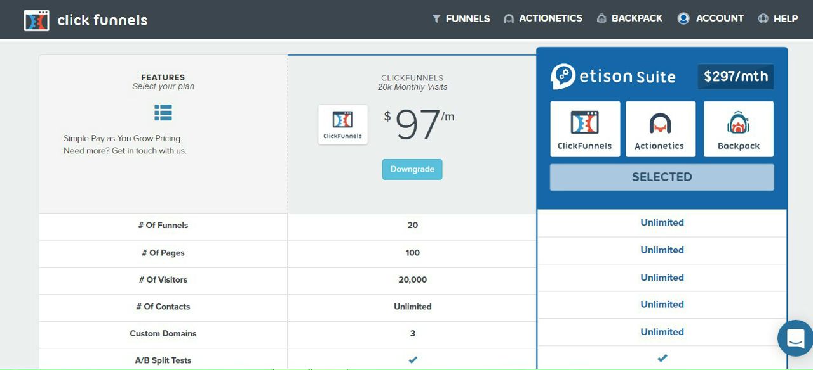Open the Account menu
813x370 pixels.
point(710,18)
